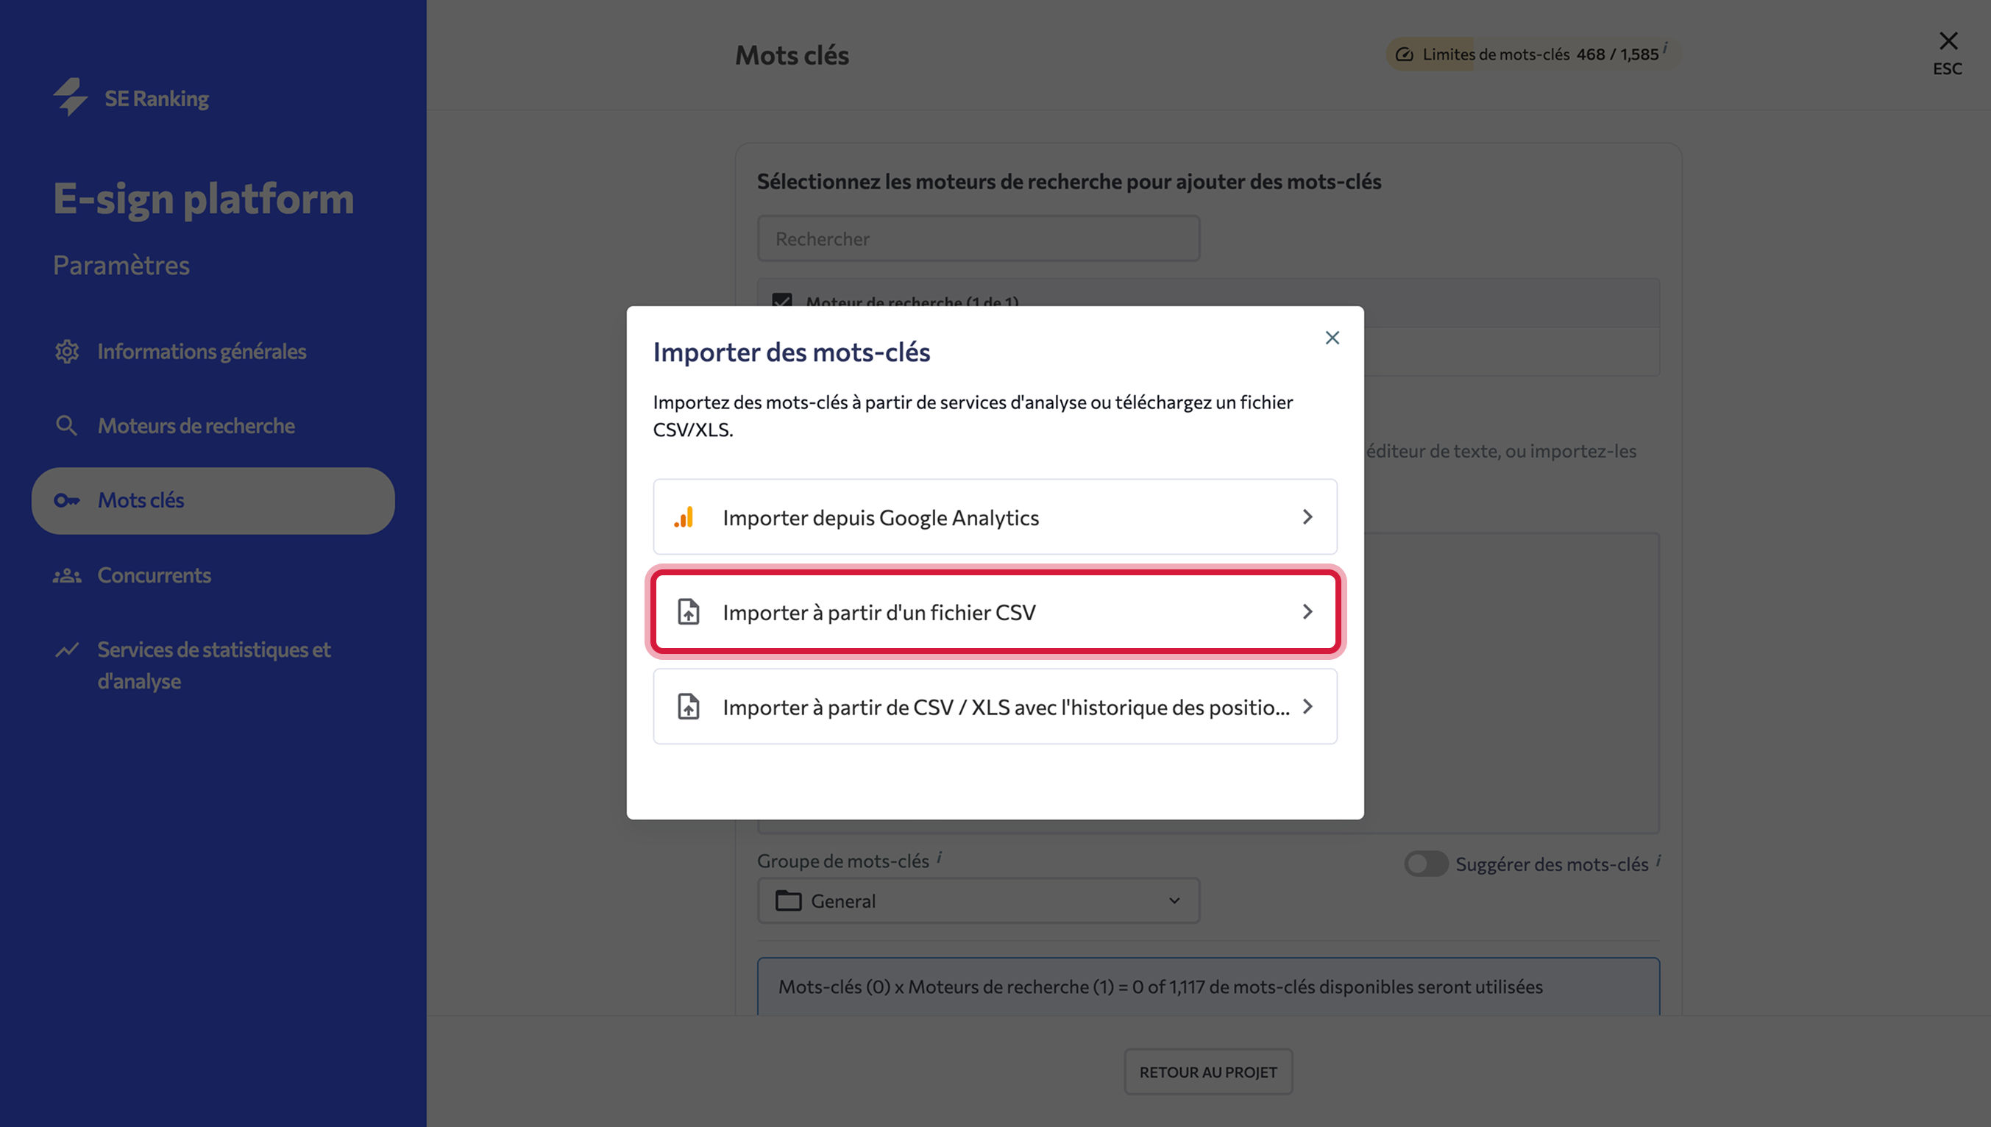Viewport: 1991px width, 1127px height.
Task: Toggle the Suggérer des mots-clés switch
Action: pos(1426,864)
